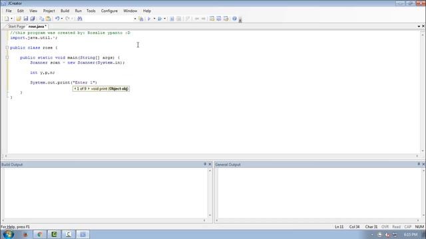Screen dimensions: 426x239
Task: Collapse the main method code block
Action: [7, 58]
